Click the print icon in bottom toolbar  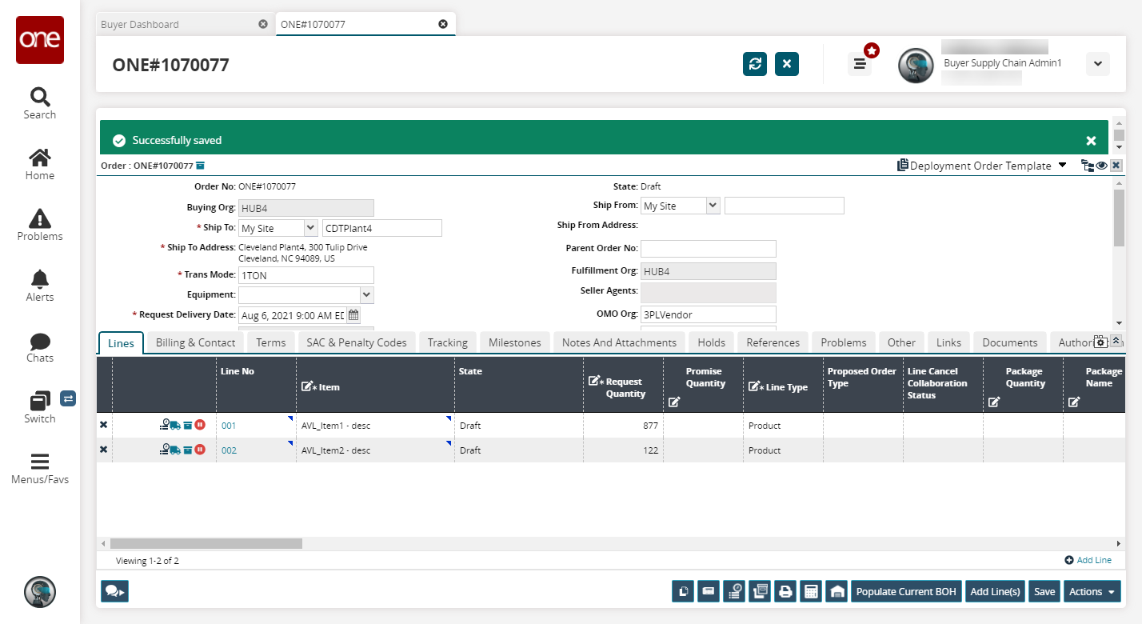[785, 592]
